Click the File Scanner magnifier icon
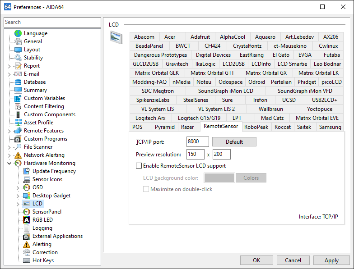354x269 pixels. point(18,147)
